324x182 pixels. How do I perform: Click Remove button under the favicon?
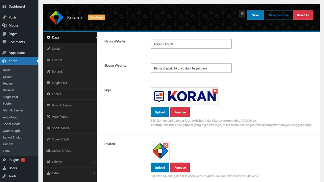click(180, 168)
